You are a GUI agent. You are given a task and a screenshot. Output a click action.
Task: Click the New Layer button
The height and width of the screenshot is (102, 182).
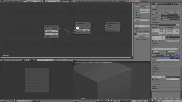(x=142, y=37)
